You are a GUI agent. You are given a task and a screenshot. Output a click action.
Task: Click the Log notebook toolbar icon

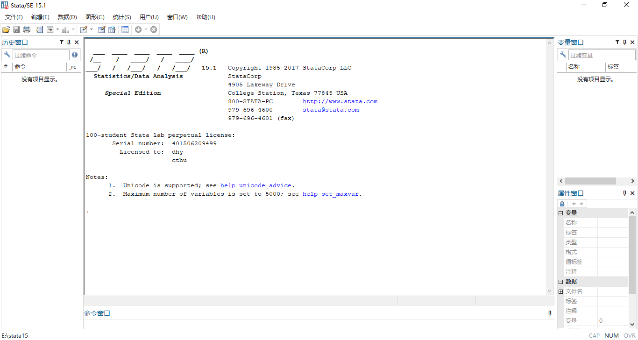click(40, 29)
